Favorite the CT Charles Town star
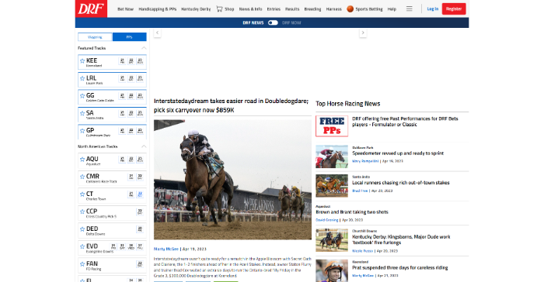Screen dimensions: 544x282 click(82, 194)
